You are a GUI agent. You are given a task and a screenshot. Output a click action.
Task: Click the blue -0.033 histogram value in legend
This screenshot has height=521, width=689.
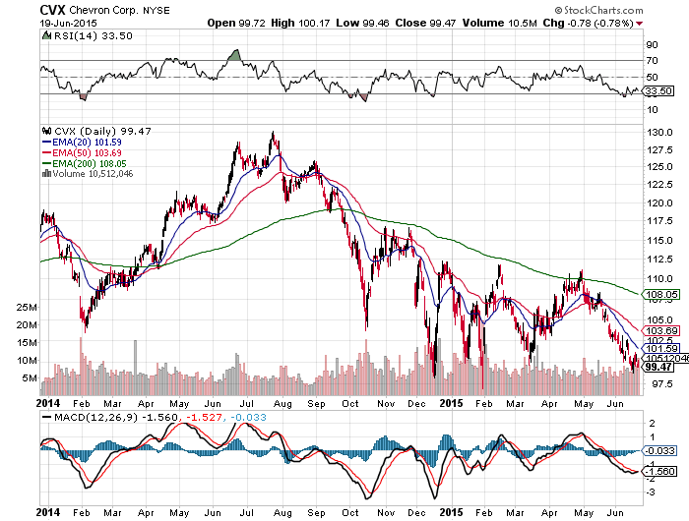(248, 417)
